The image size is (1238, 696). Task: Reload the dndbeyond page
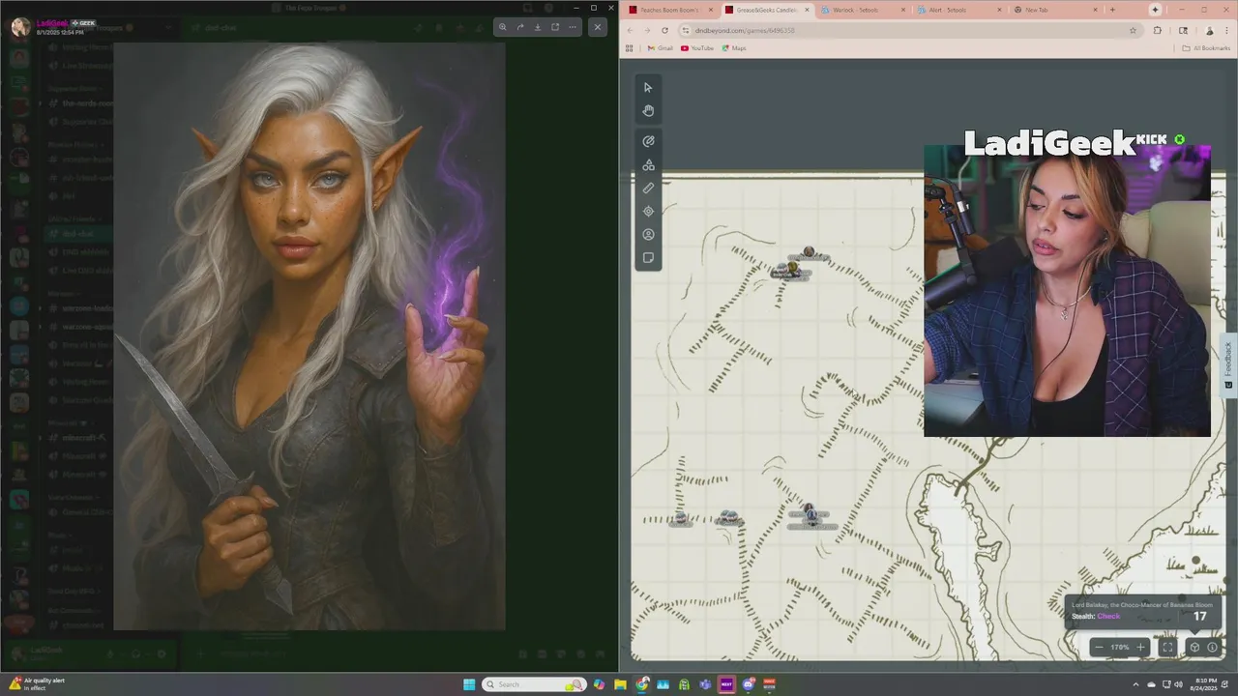(x=664, y=30)
